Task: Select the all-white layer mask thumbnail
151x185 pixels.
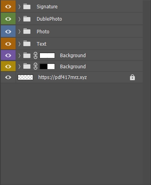Action: [47, 56]
